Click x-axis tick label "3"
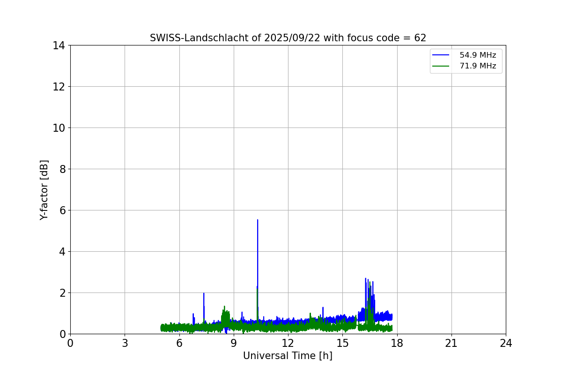Viewport: 562px width, 375px height. tap(125, 343)
